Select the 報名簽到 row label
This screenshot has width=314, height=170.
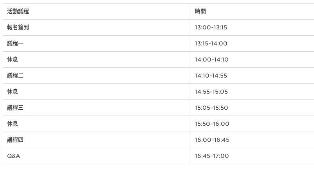18,27
